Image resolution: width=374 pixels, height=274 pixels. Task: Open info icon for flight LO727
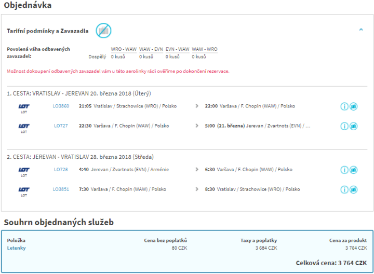click(344, 126)
